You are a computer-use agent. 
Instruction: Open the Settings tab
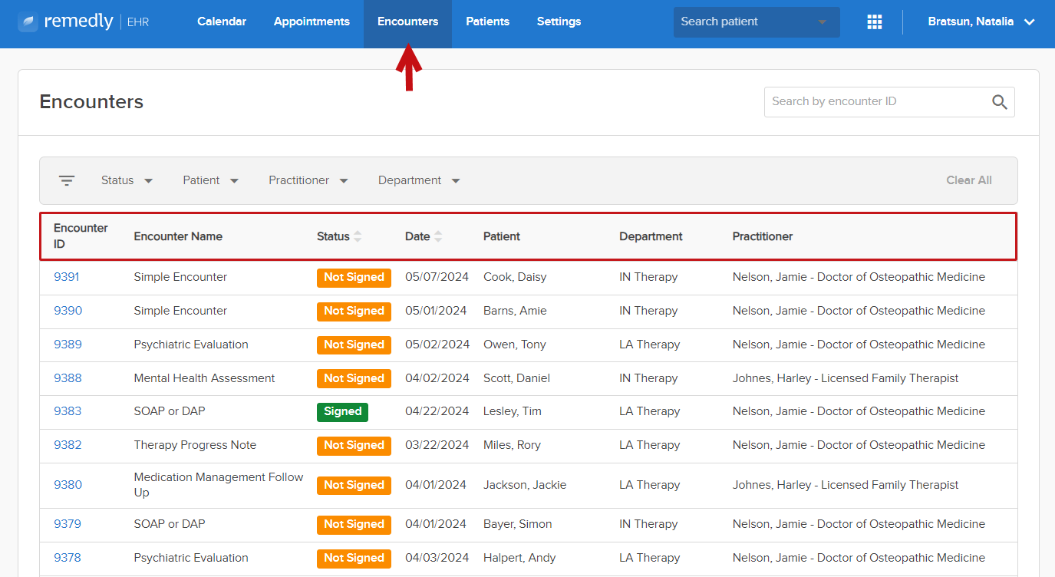click(559, 21)
